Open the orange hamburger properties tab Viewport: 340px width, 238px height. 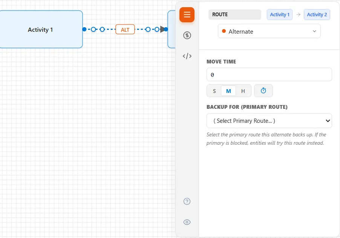pyautogui.click(x=187, y=15)
